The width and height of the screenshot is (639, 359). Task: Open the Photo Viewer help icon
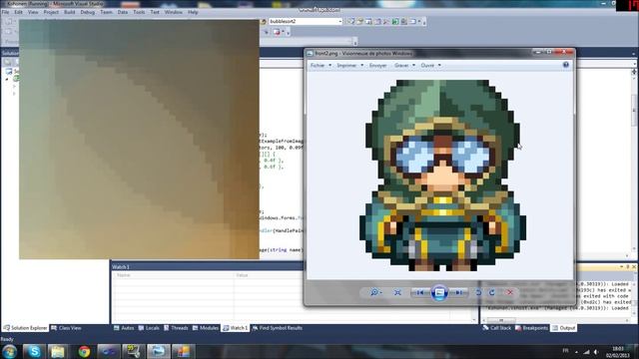566,65
